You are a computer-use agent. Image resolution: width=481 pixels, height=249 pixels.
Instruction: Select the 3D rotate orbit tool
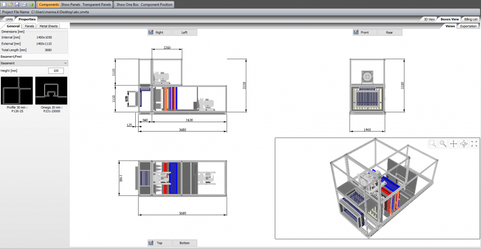tap(464, 144)
